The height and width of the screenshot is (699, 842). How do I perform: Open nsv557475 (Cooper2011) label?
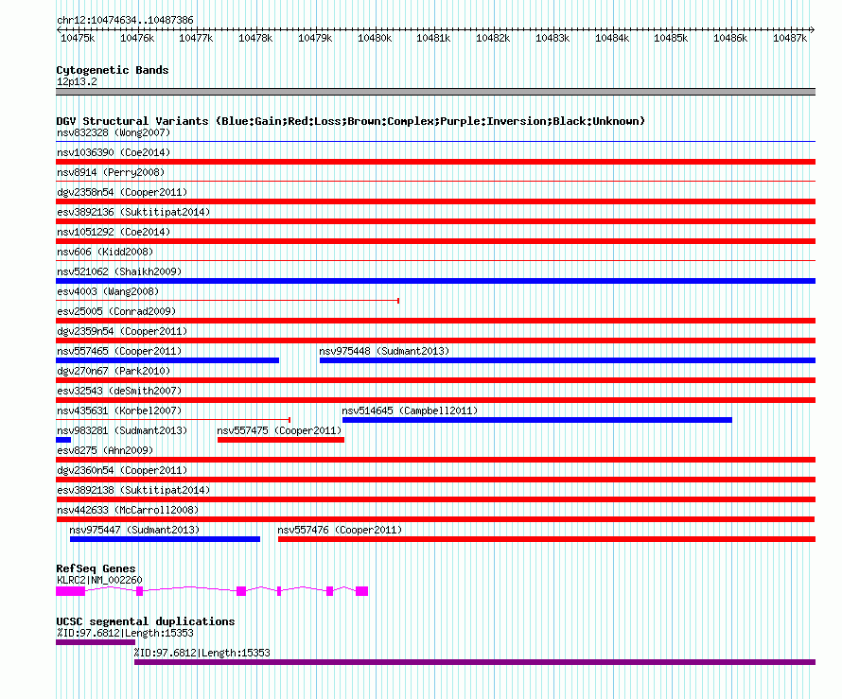279,430
